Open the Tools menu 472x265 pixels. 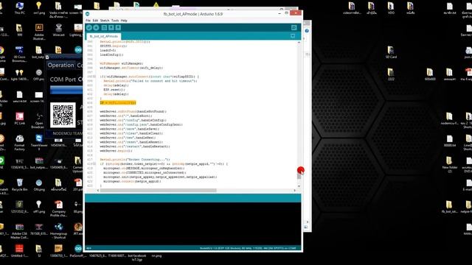tap(115, 21)
